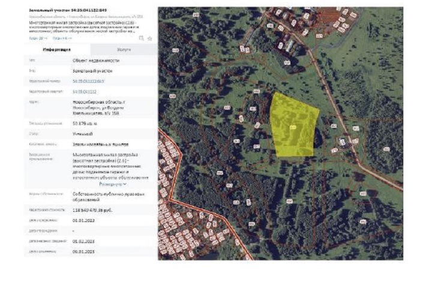Open cadastral number link 54:35:041122:849
Image resolution: width=432 pixels, height=288 pixels.
[88, 80]
